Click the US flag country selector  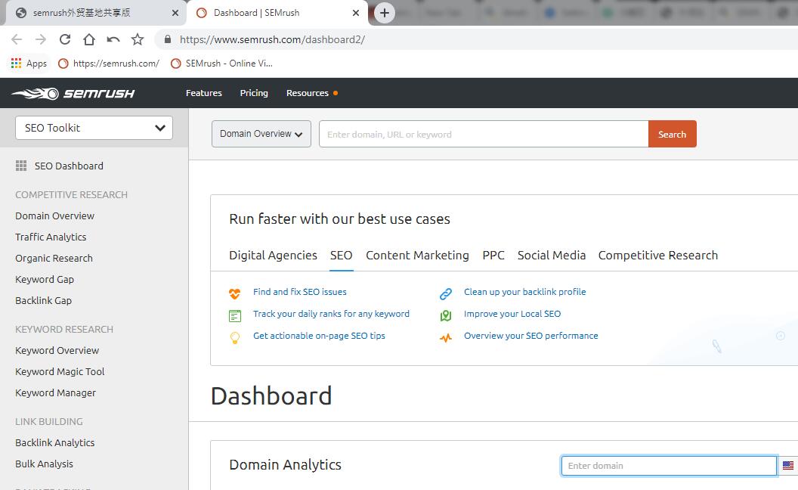[788, 465]
